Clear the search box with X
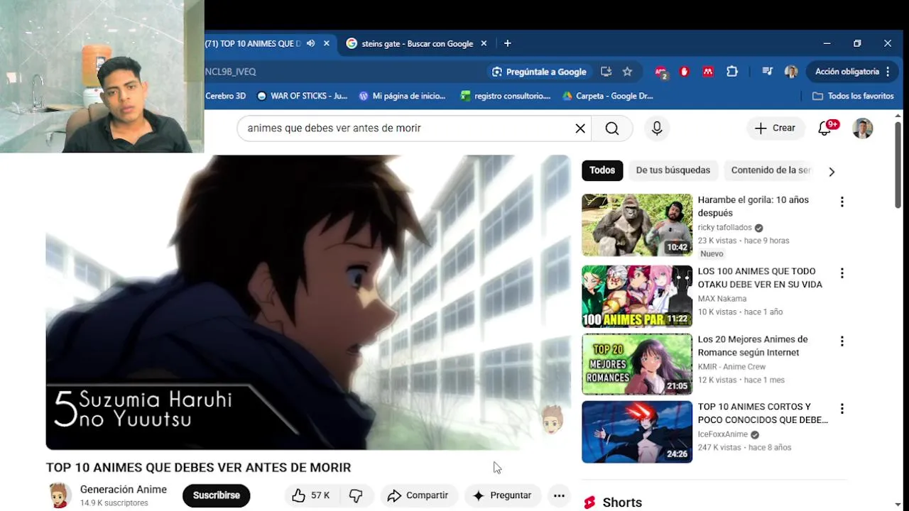The width and height of the screenshot is (909, 511). tap(580, 128)
